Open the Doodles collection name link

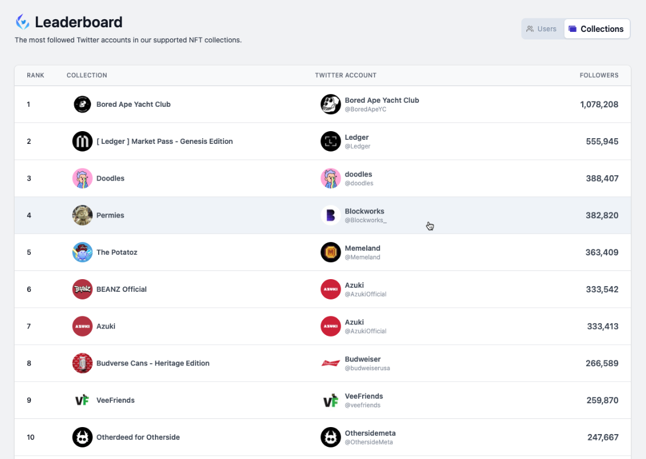[110, 178]
